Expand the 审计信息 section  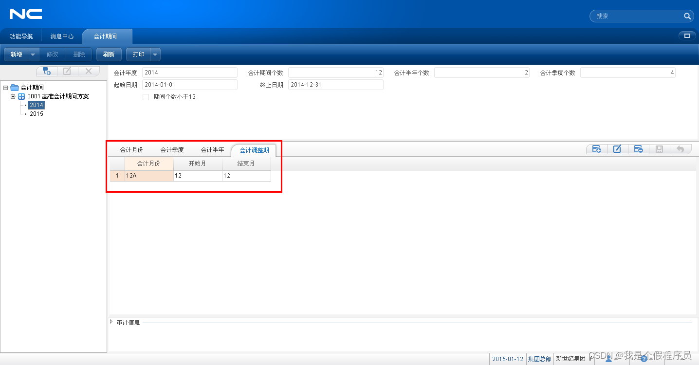point(111,322)
